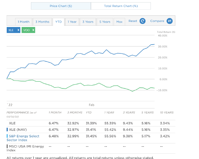Screen dimensions: 199x159
Task: Click the Reset text label
Action: click(x=133, y=21)
